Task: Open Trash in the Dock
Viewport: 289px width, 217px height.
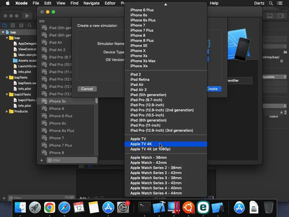Action: click(x=269, y=207)
